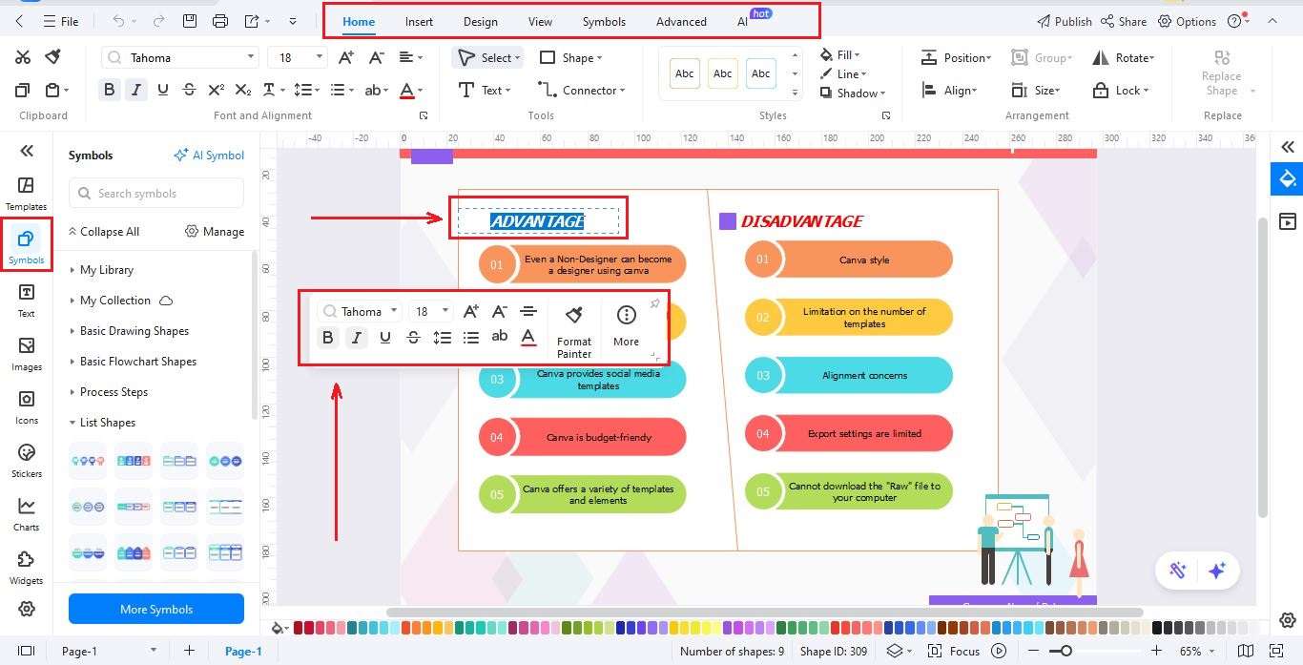Switch to the View tab
1303x665 pixels.
[x=540, y=21]
